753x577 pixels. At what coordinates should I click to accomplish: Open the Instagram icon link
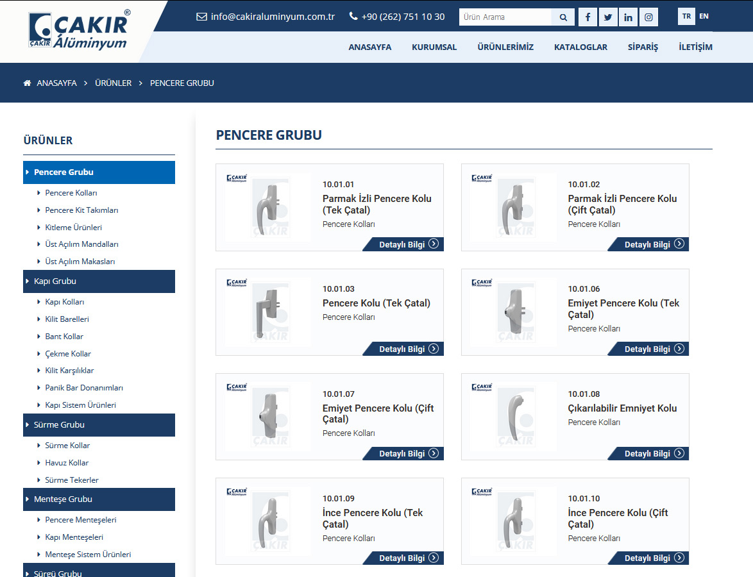click(648, 17)
